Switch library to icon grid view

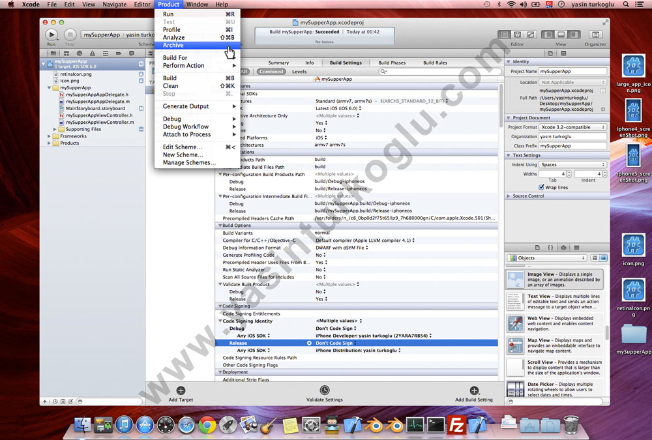tap(595, 258)
